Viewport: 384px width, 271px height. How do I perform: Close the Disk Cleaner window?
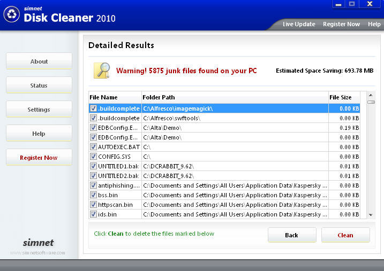[x=370, y=4]
